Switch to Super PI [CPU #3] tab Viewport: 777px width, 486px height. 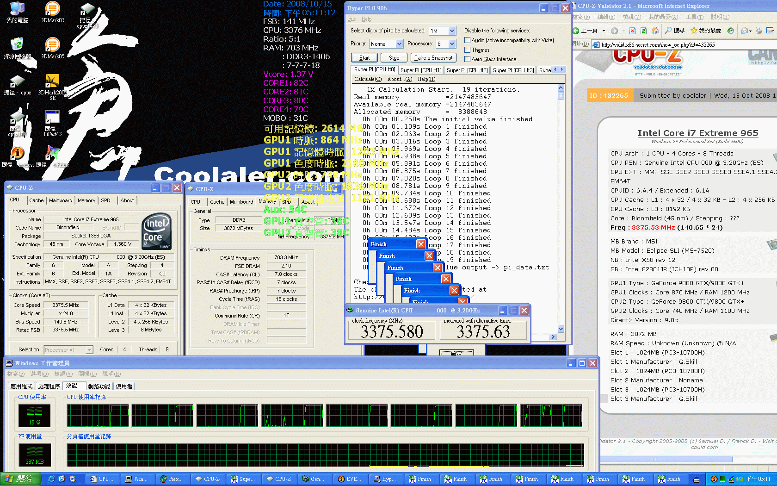[x=513, y=70]
